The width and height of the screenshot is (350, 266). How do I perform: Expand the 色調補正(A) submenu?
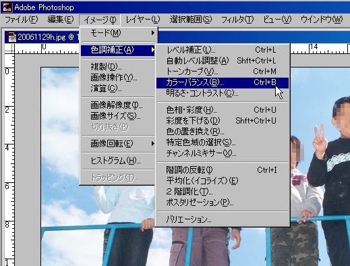pyautogui.click(x=118, y=50)
